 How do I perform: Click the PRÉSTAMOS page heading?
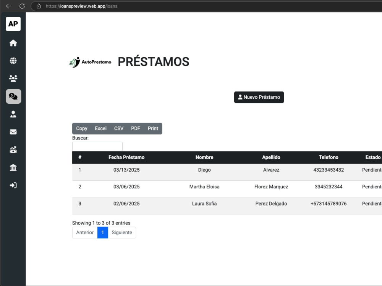pyautogui.click(x=154, y=62)
